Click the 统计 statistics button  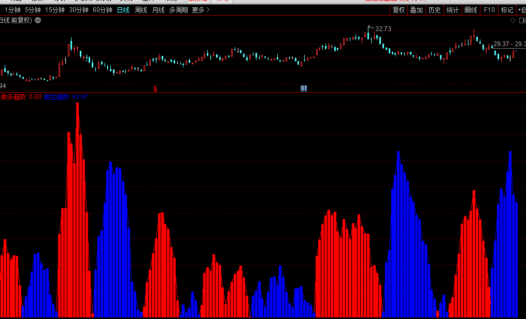click(452, 10)
